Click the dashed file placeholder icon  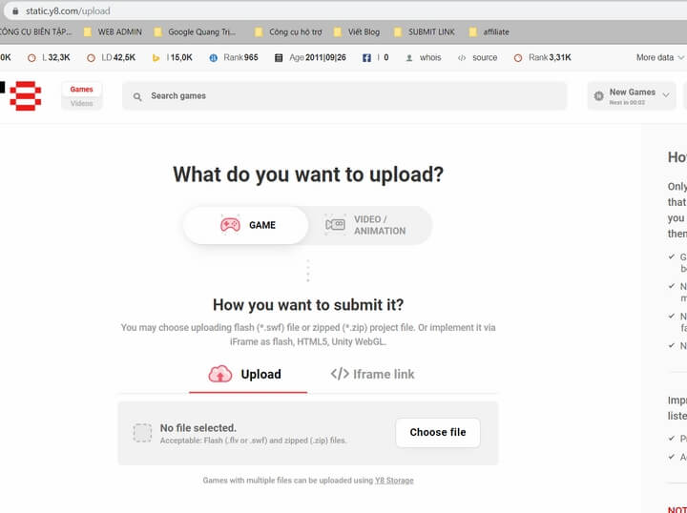(x=142, y=433)
